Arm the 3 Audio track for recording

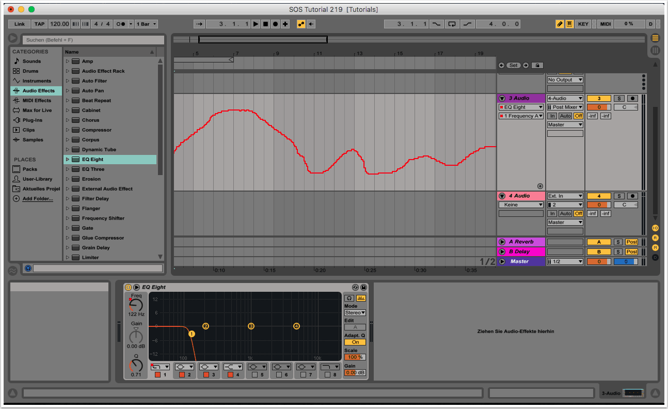pos(632,98)
